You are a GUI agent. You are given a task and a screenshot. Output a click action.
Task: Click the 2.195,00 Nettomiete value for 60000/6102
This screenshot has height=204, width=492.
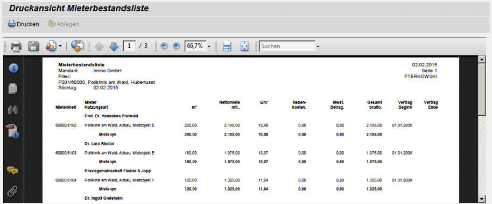tap(232, 125)
